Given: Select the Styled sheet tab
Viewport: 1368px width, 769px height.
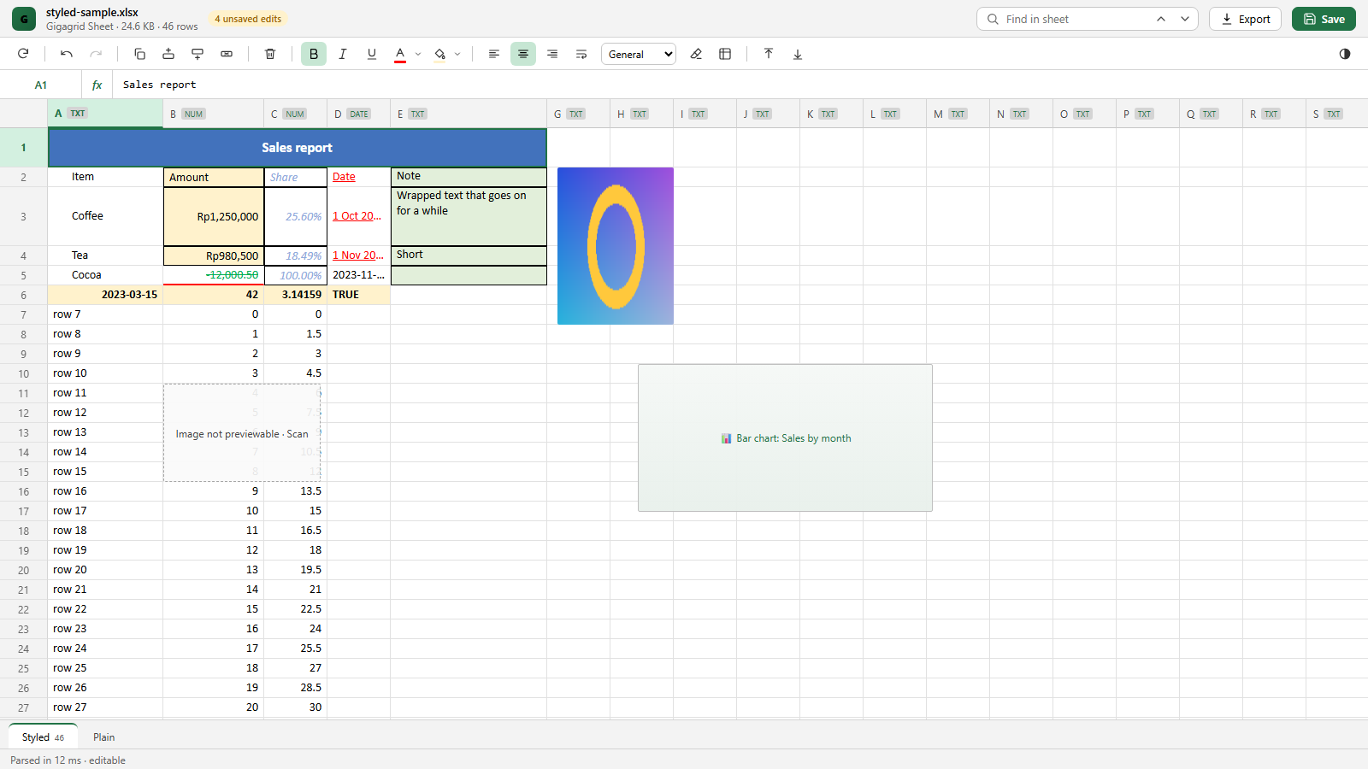Looking at the screenshot, I should click(x=43, y=737).
